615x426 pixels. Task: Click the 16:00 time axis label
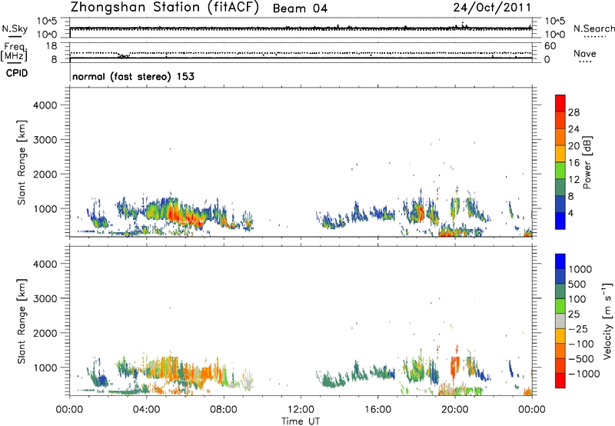click(x=377, y=410)
